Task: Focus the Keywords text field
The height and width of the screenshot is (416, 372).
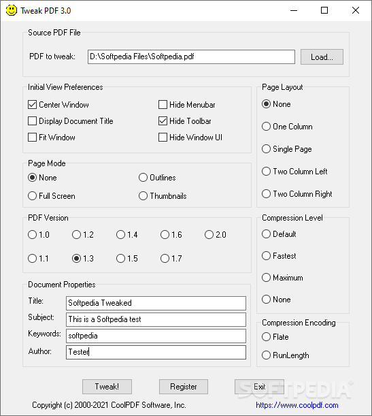Action: (x=156, y=336)
